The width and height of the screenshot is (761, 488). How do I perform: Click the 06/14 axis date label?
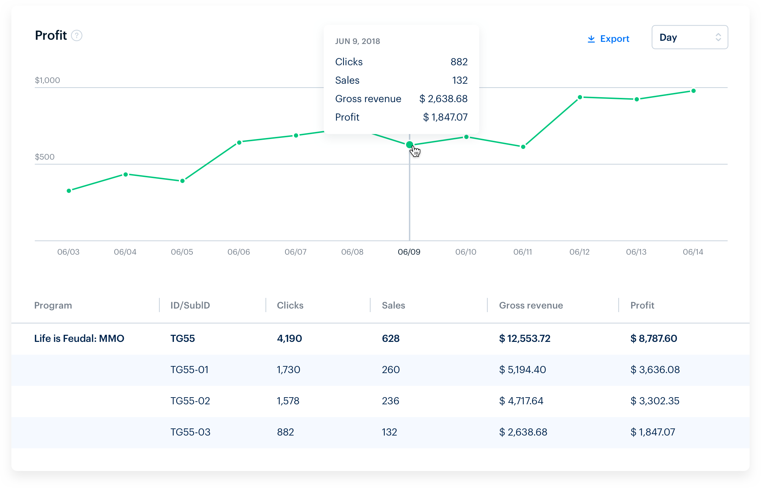click(693, 252)
